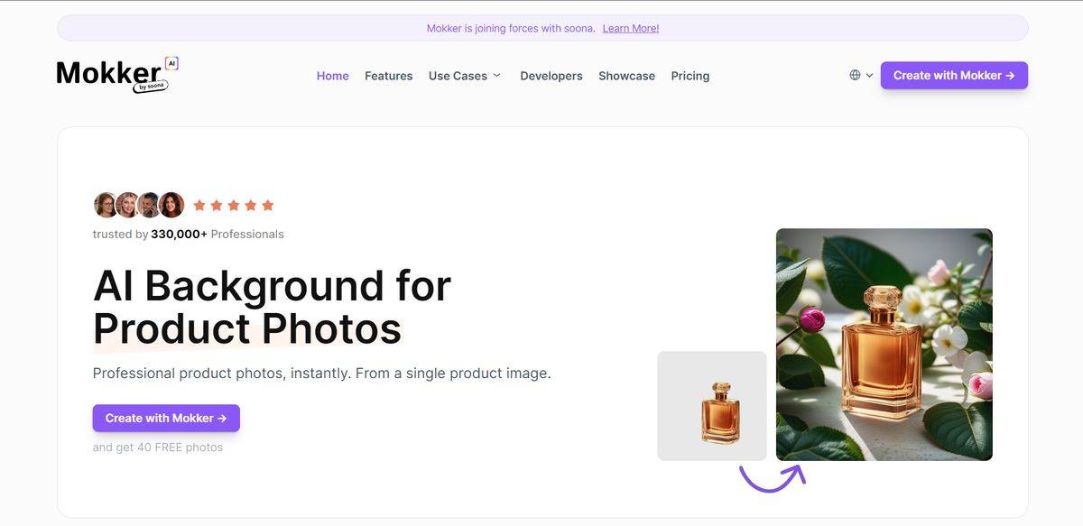Open the Features page from navigation

tap(388, 76)
